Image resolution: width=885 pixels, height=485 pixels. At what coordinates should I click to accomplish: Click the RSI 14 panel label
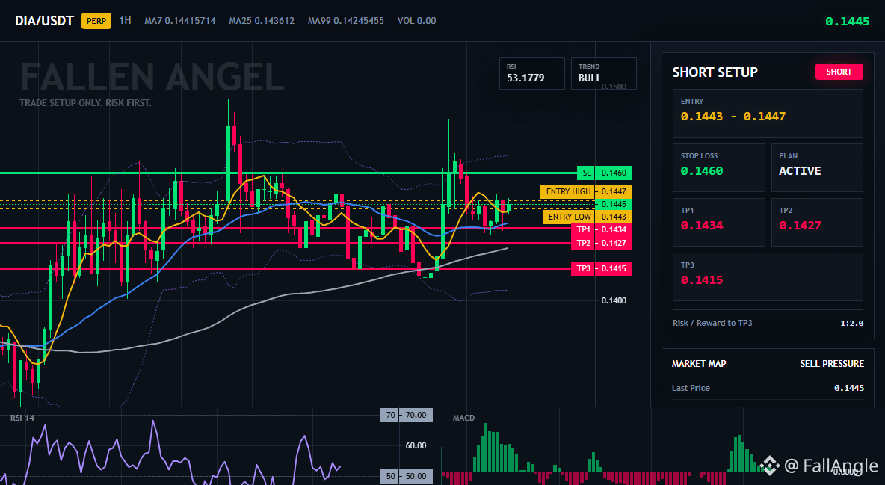(22, 418)
